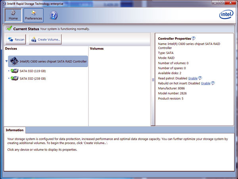Select the SATA SSD (238 GB) device
238x179 pixels.
(x=33, y=79)
